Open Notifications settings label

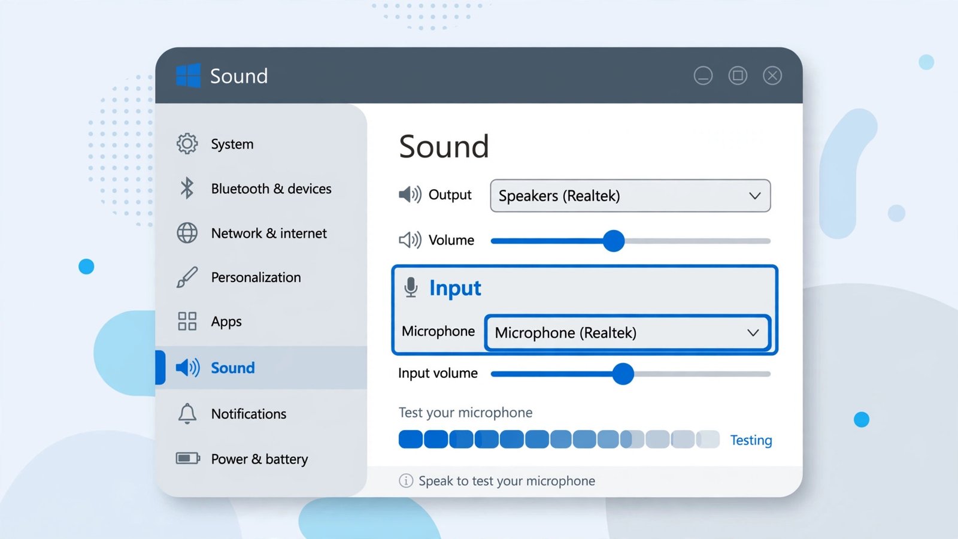(249, 414)
